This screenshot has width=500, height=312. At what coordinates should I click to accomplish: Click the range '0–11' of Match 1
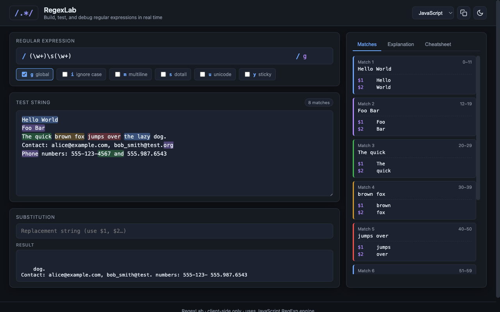pos(467,62)
